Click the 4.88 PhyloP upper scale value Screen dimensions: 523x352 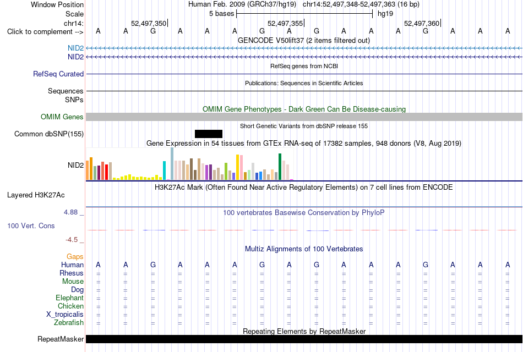click(71, 212)
